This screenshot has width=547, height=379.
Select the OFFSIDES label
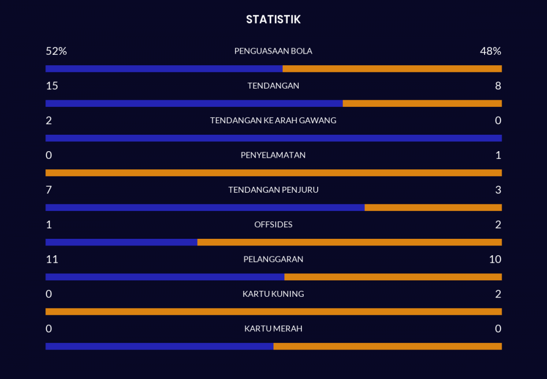[273, 225]
